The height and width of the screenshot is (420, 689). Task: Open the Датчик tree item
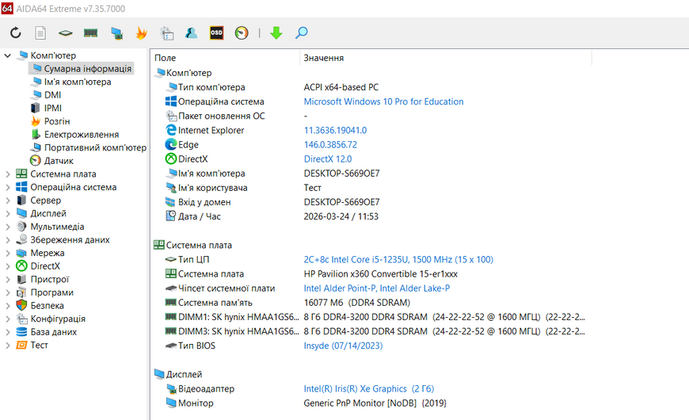[59, 161]
